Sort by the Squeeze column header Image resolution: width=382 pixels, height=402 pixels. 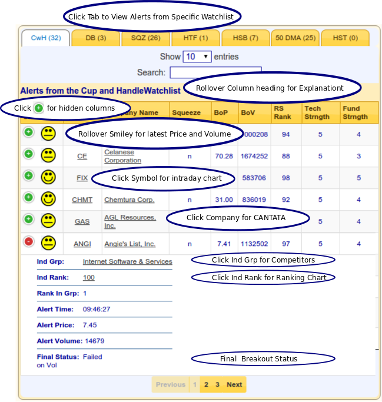tap(190, 112)
